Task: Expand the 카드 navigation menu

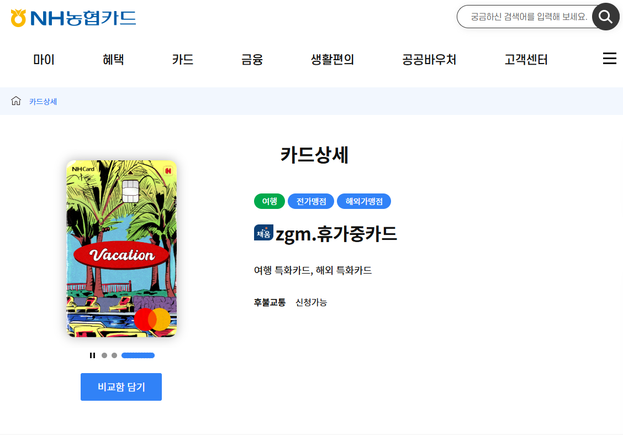Action: (x=183, y=60)
